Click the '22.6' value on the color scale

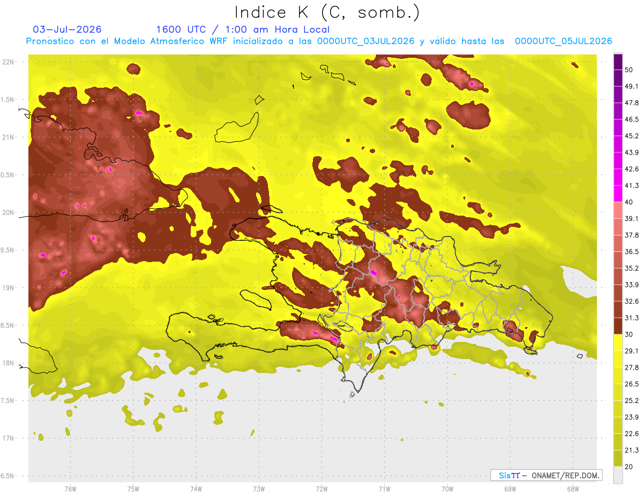click(x=632, y=434)
